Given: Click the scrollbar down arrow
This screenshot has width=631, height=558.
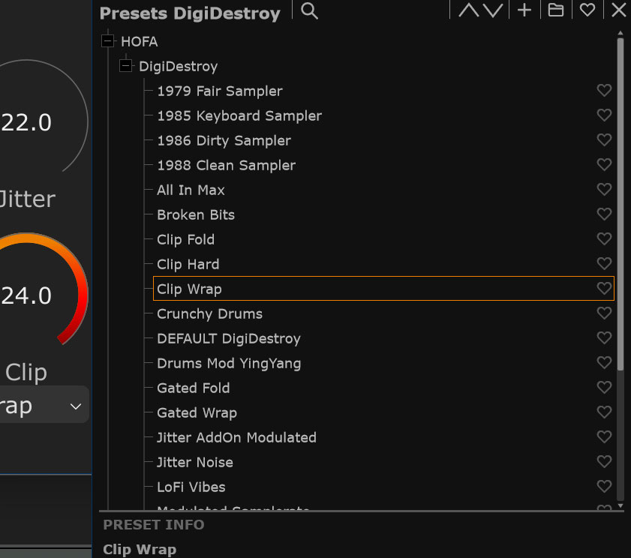Looking at the screenshot, I should coord(620,505).
